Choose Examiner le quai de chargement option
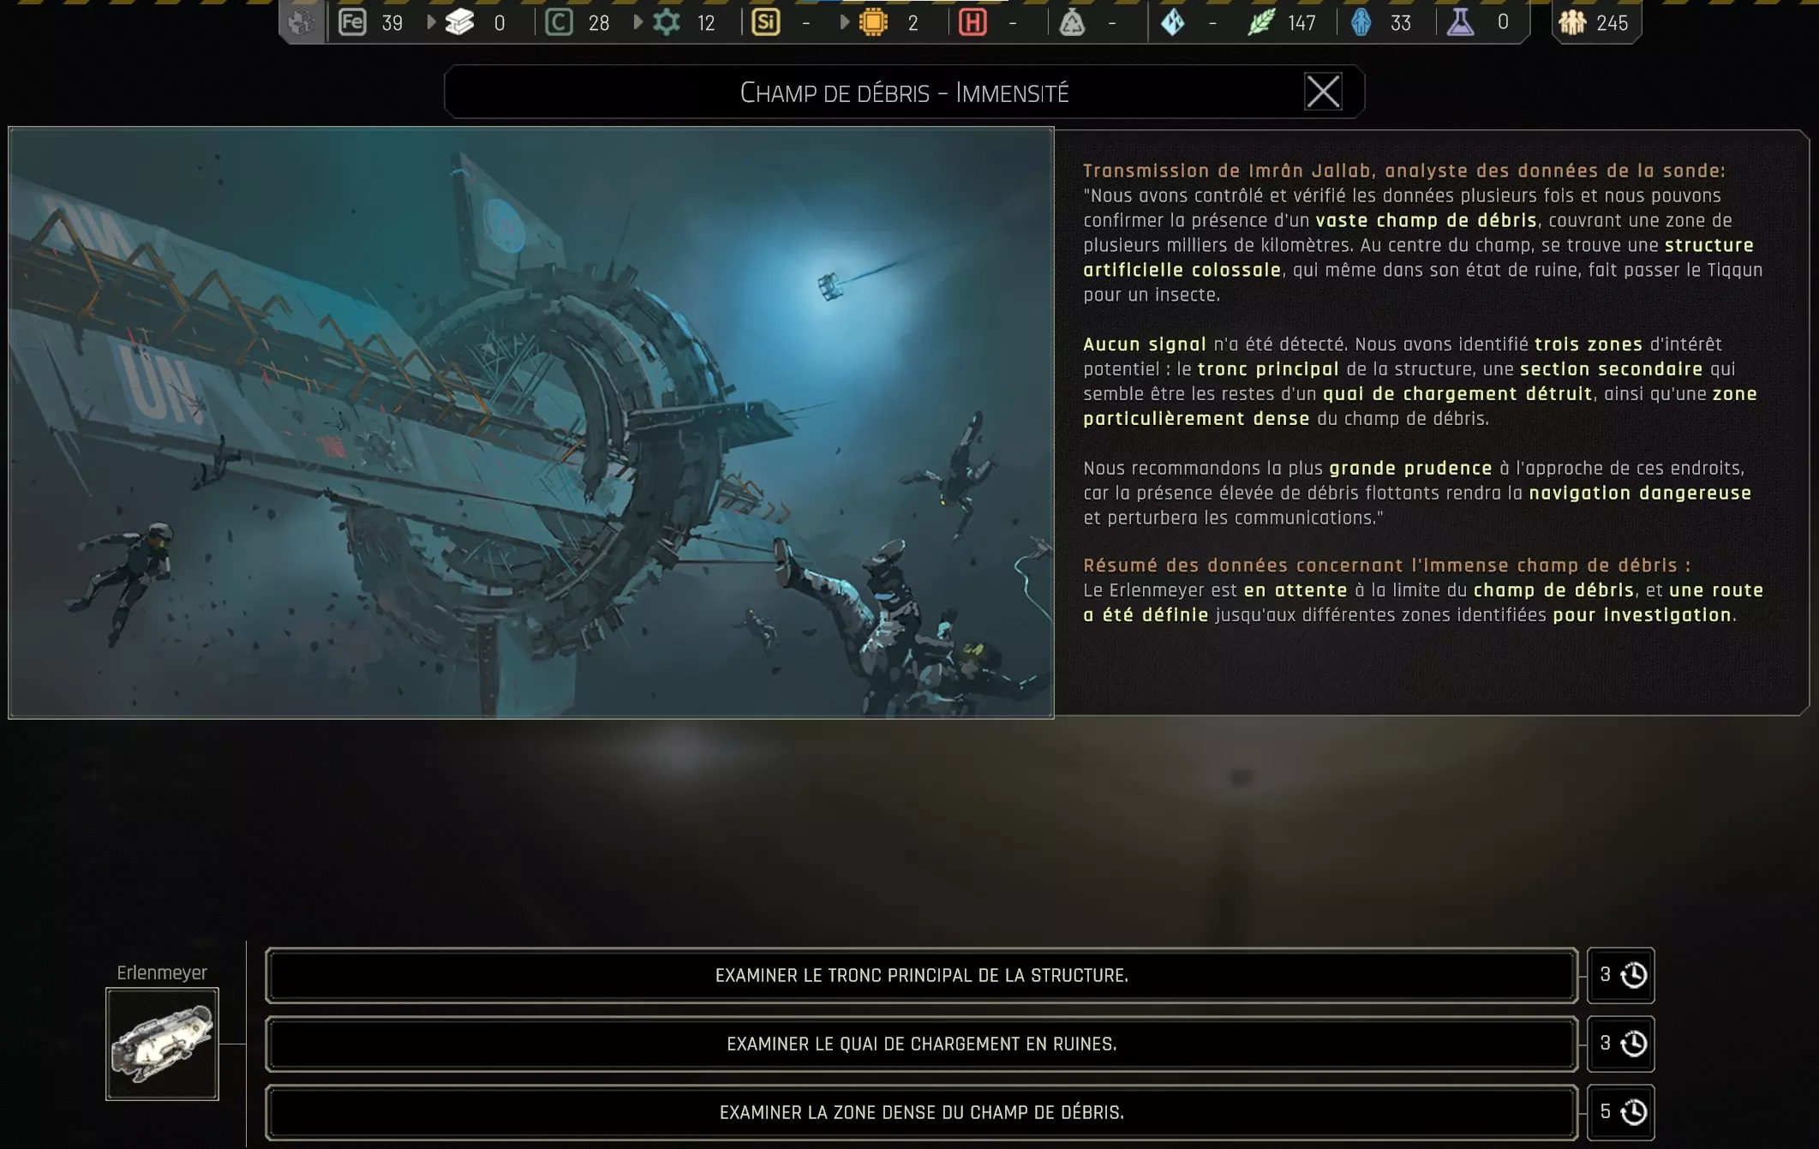 [x=921, y=1044]
